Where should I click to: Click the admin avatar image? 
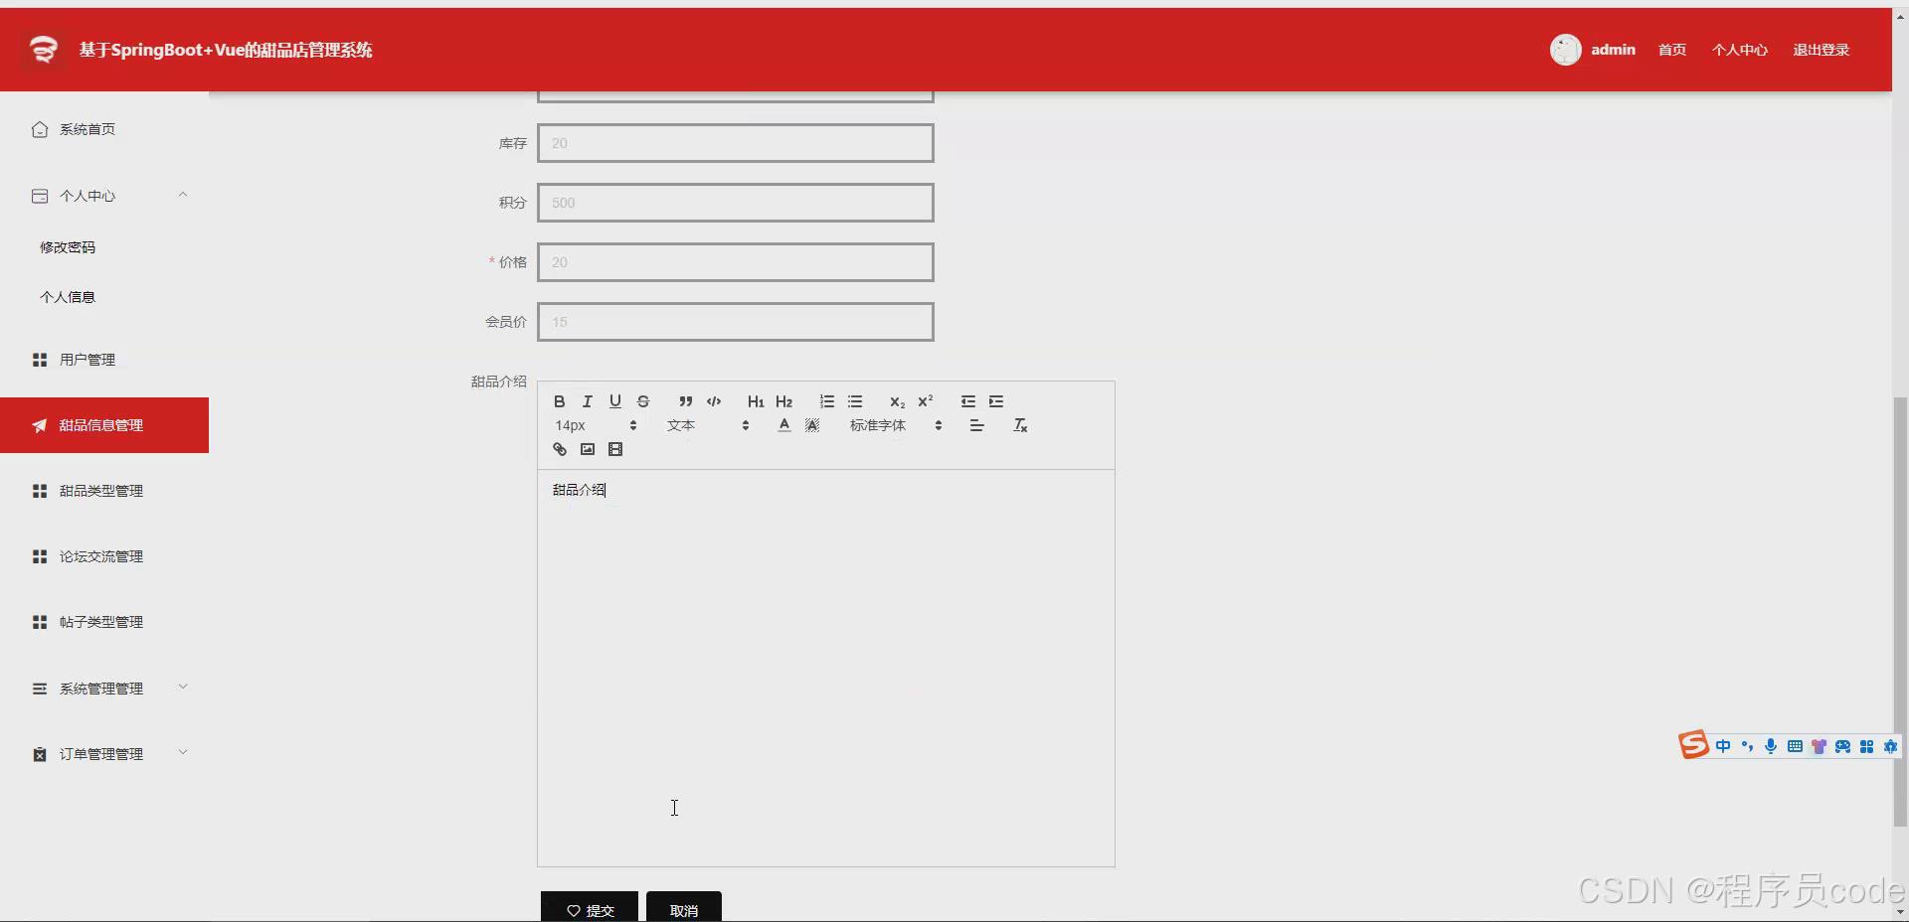(x=1566, y=50)
